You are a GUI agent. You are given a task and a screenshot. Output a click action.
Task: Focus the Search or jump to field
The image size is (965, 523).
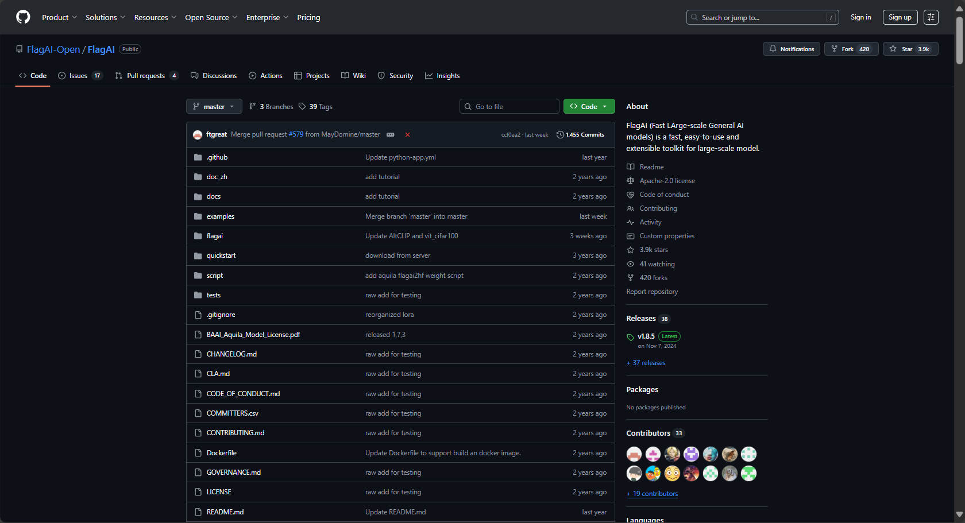762,17
